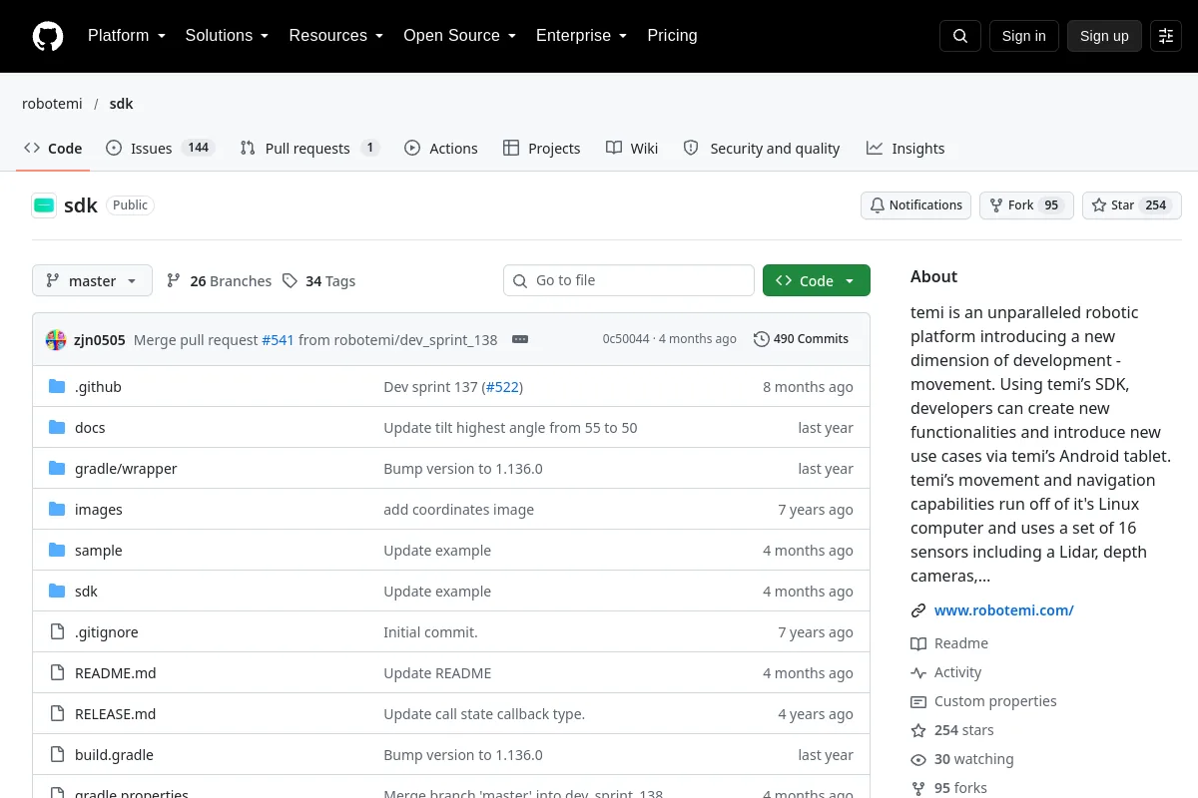Click the tags icon beside 34 Tags

(x=290, y=281)
